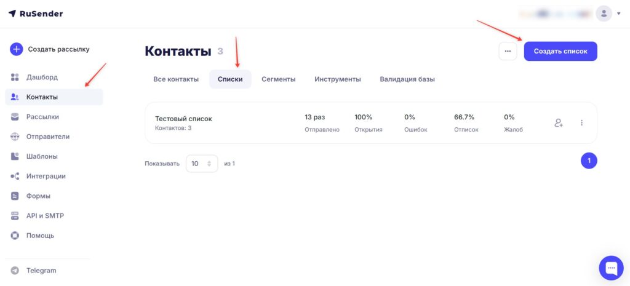Add contact to Тестовый список via person-plus icon
The width and height of the screenshot is (630, 286).
559,123
